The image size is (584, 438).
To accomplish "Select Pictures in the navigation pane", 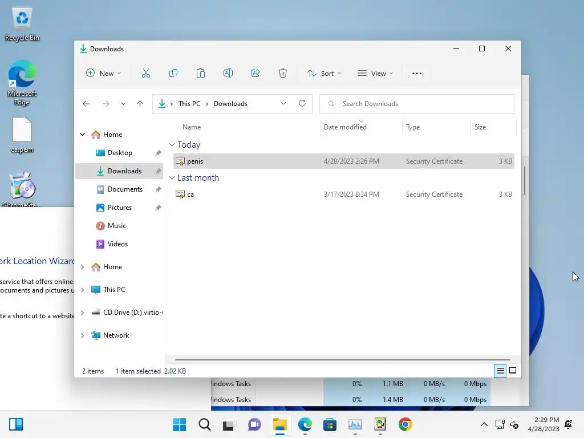I will (119, 208).
